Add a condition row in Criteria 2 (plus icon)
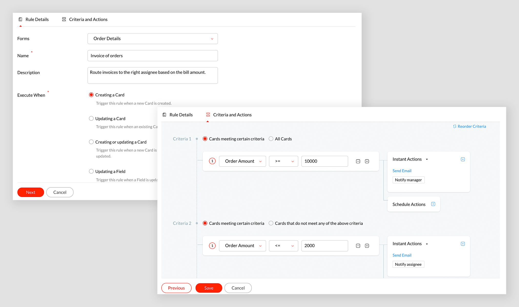 coord(367,246)
